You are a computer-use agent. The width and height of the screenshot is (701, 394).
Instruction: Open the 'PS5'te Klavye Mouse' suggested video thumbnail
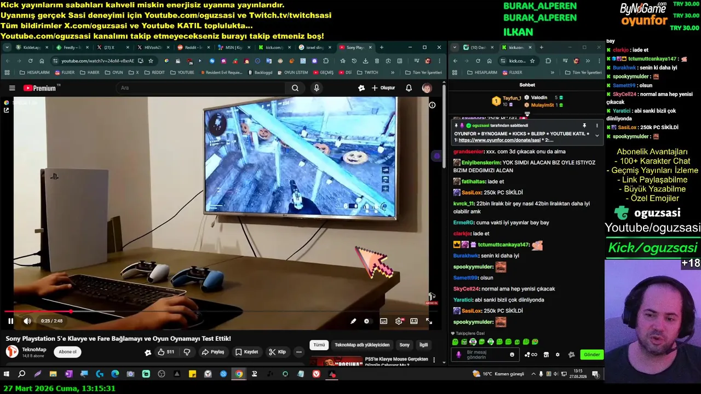click(335, 361)
